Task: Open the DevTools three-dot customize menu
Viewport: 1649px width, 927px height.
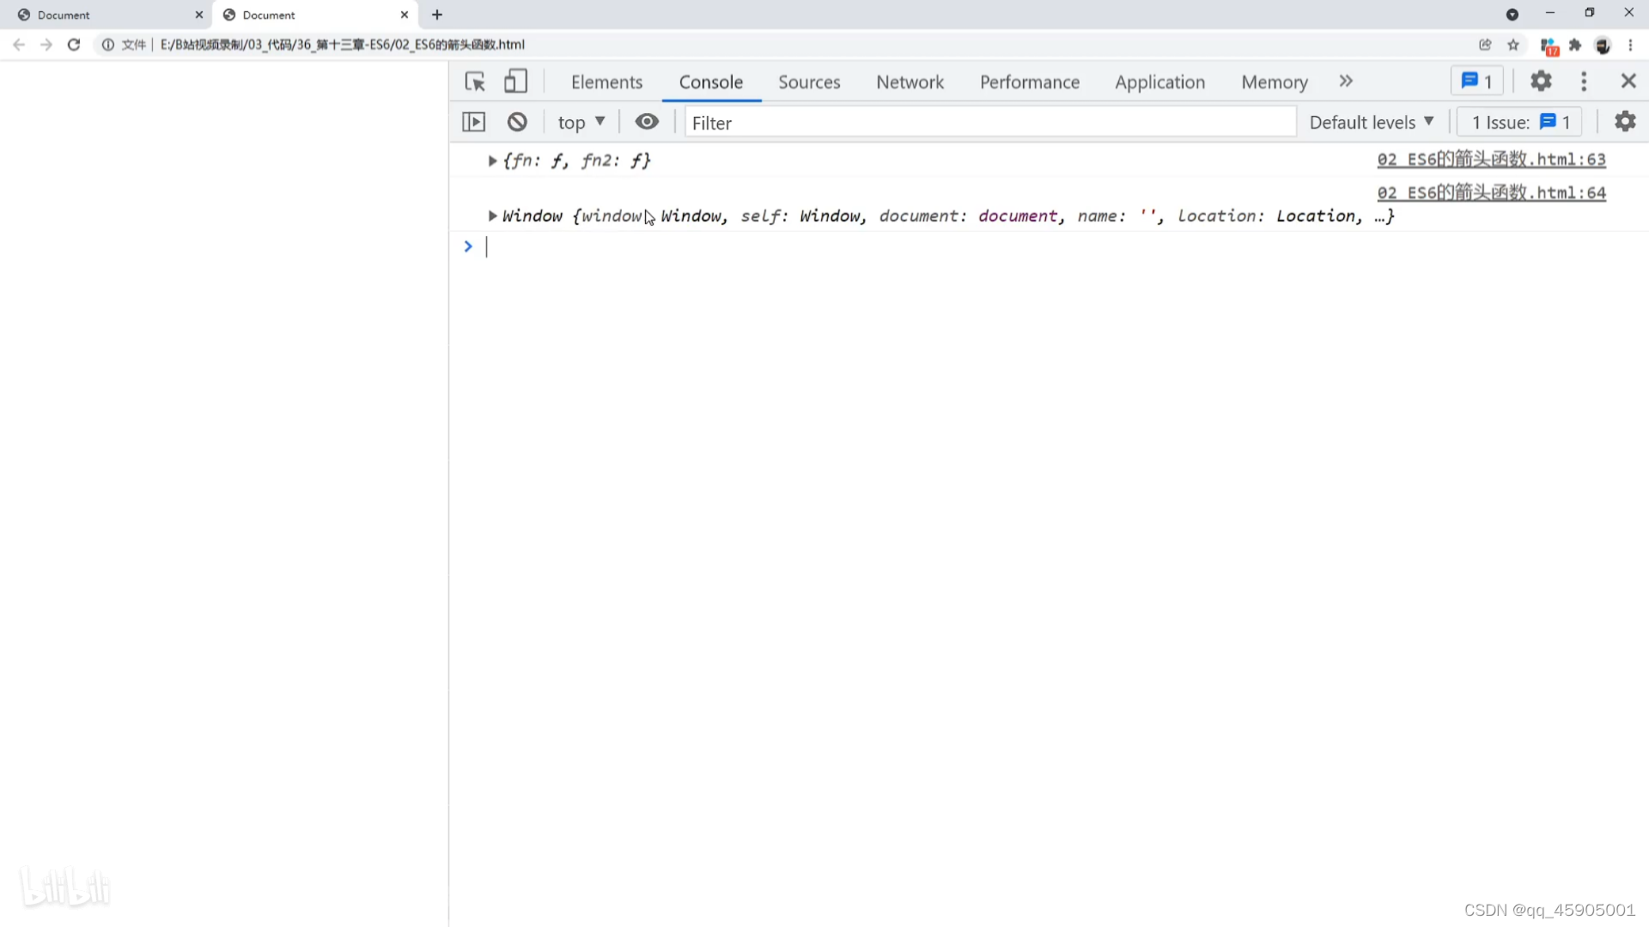Action: pos(1584,81)
